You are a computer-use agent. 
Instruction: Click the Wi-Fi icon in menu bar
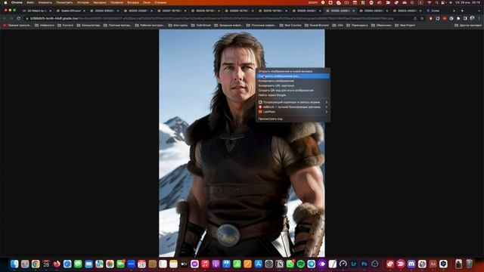[x=429, y=2]
